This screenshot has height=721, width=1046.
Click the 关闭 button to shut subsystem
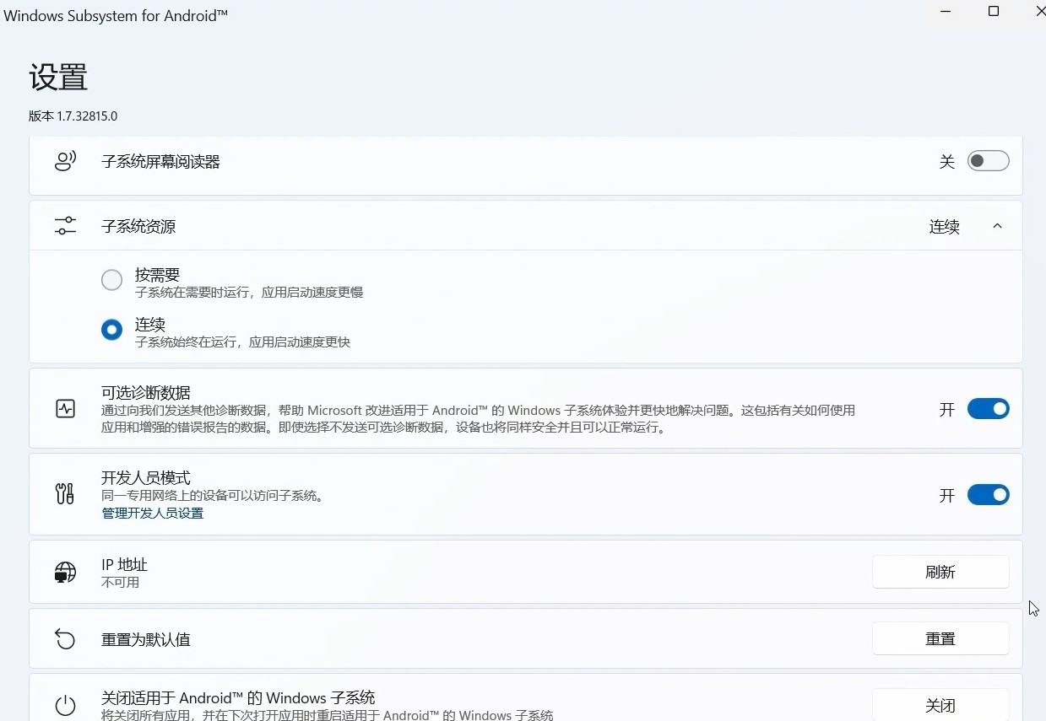click(x=940, y=705)
